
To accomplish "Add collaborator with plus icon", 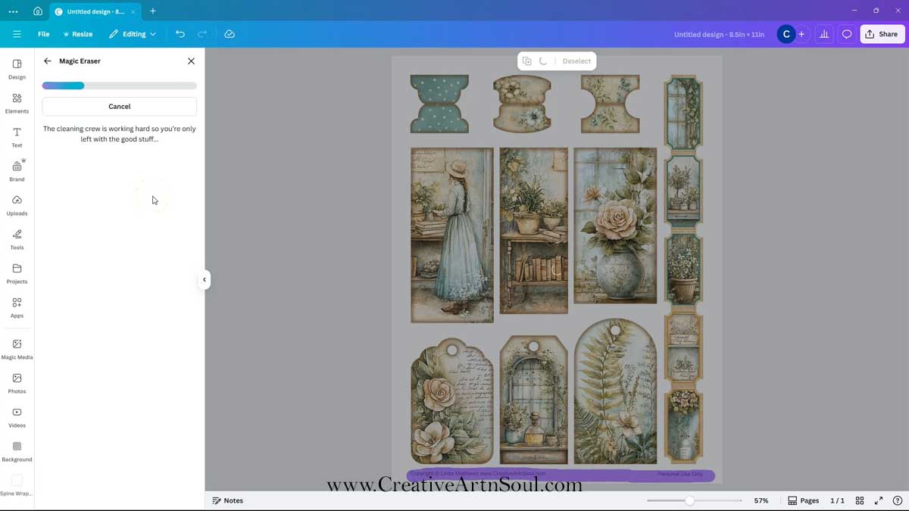I will pyautogui.click(x=801, y=34).
